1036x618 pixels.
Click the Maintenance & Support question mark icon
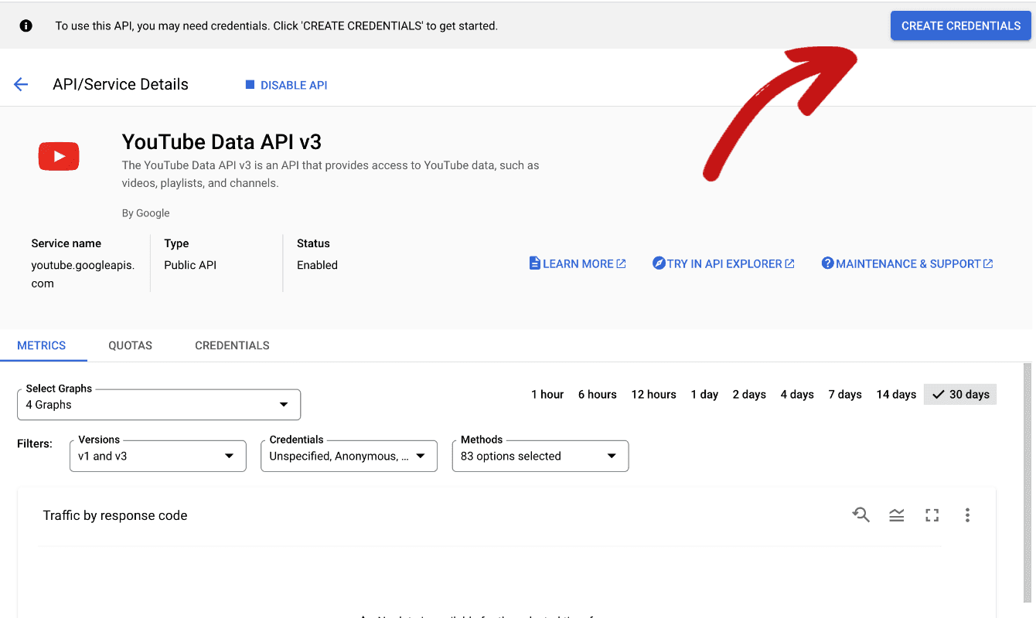(x=827, y=263)
